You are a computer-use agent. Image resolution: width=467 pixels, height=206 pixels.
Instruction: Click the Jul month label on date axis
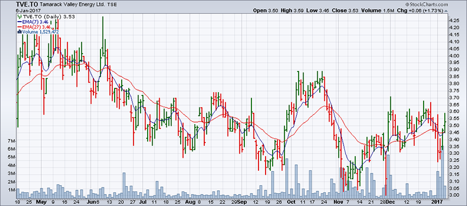(x=143, y=202)
